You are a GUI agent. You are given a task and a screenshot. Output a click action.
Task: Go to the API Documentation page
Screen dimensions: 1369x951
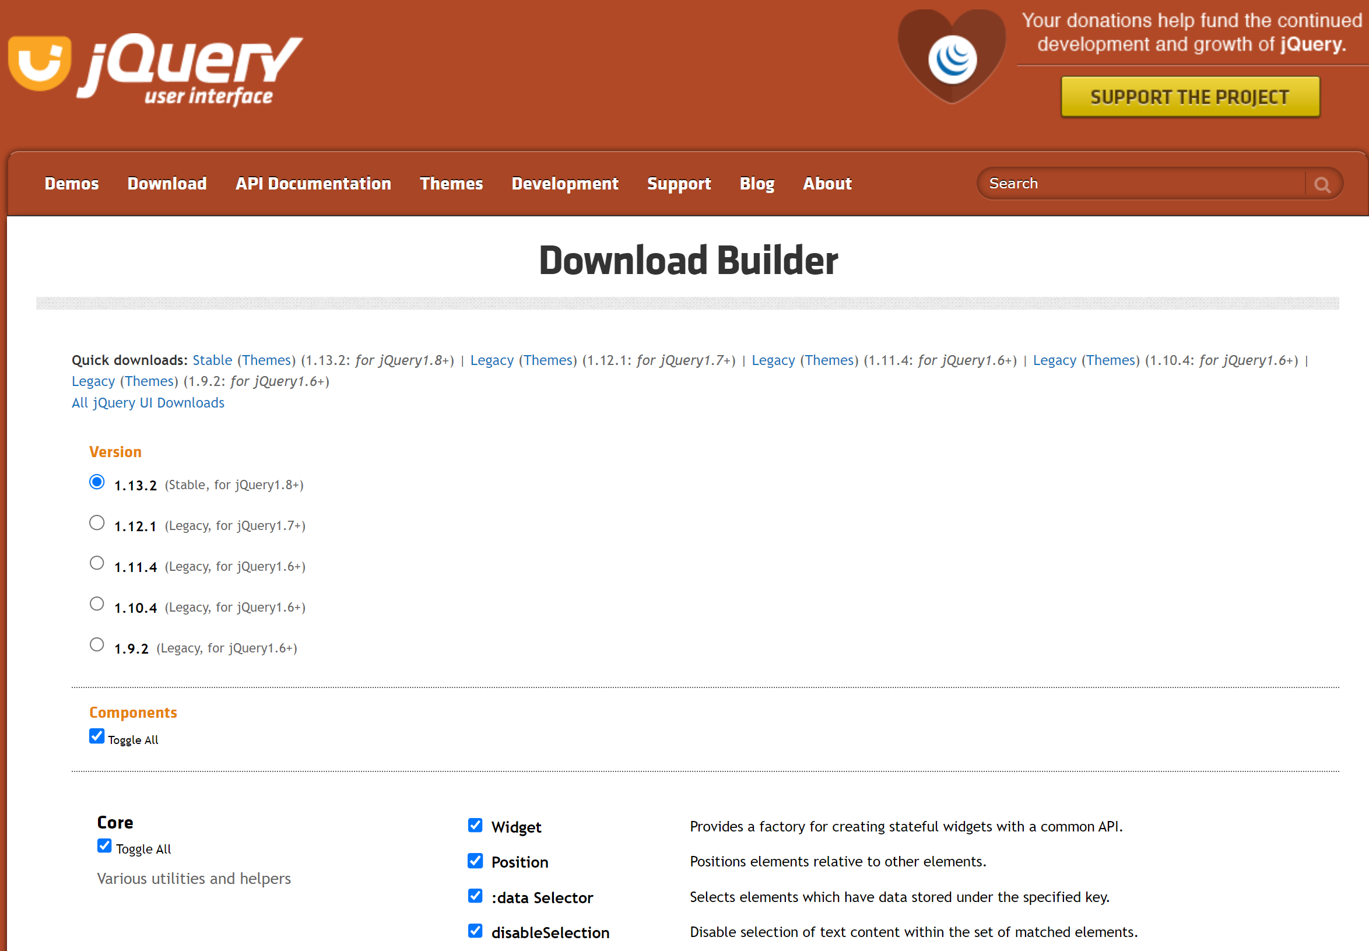coord(313,184)
